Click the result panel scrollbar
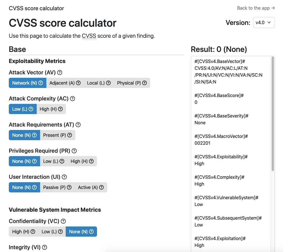283x252 pixels. pos(273,114)
